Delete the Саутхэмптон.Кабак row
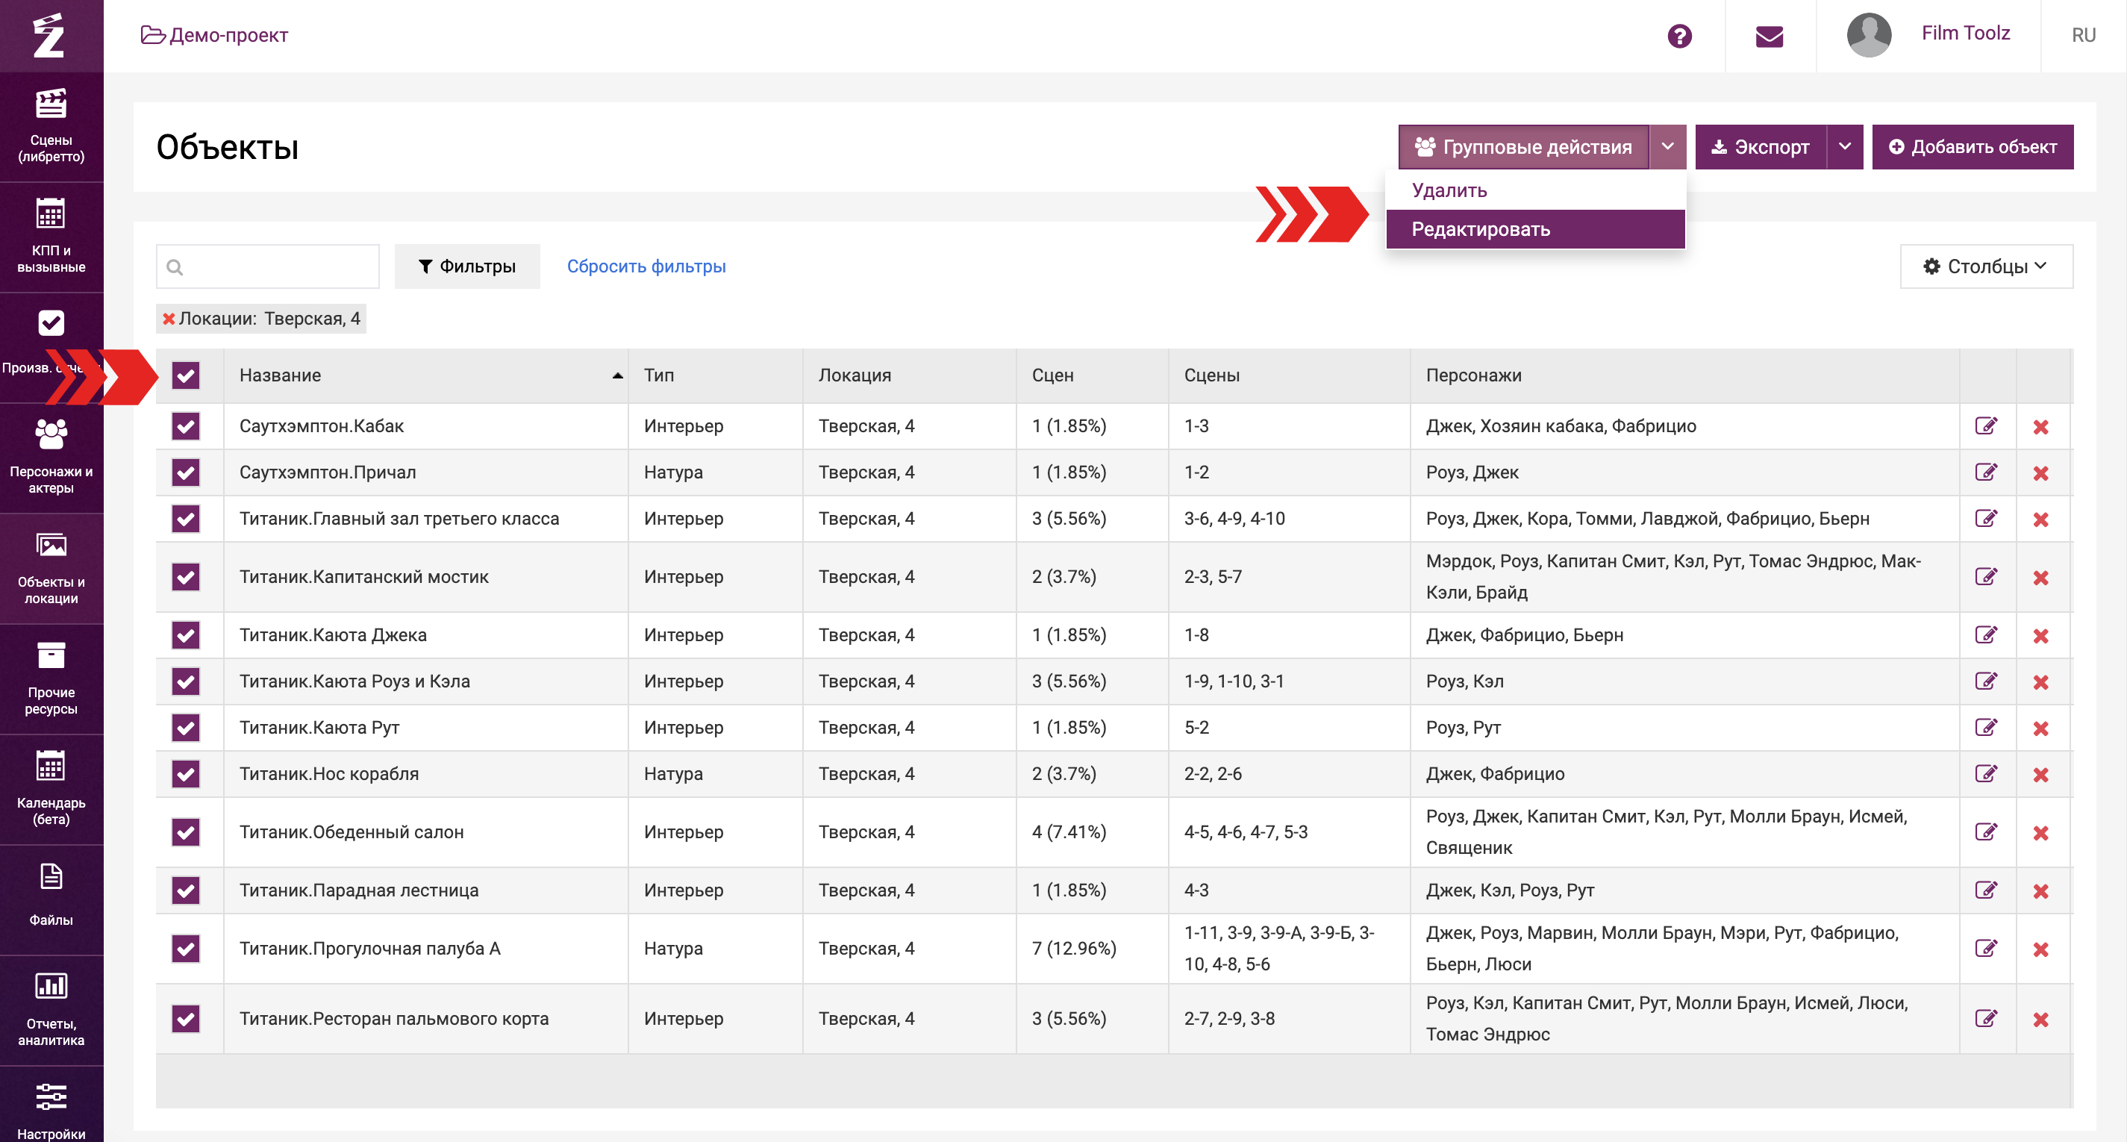 point(2040,427)
